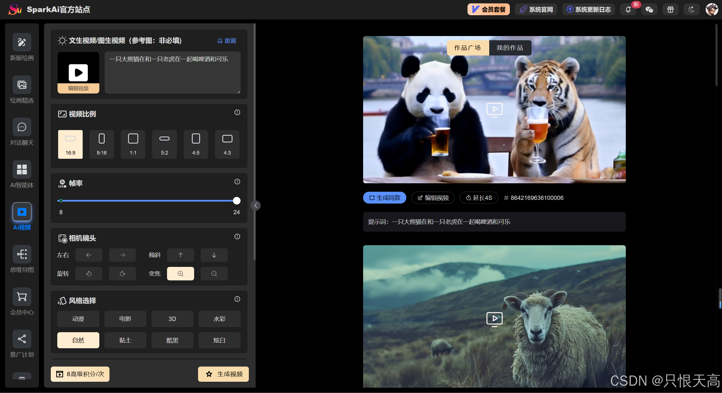Select the 电影 style option
The height and width of the screenshot is (393, 722).
[125, 319]
